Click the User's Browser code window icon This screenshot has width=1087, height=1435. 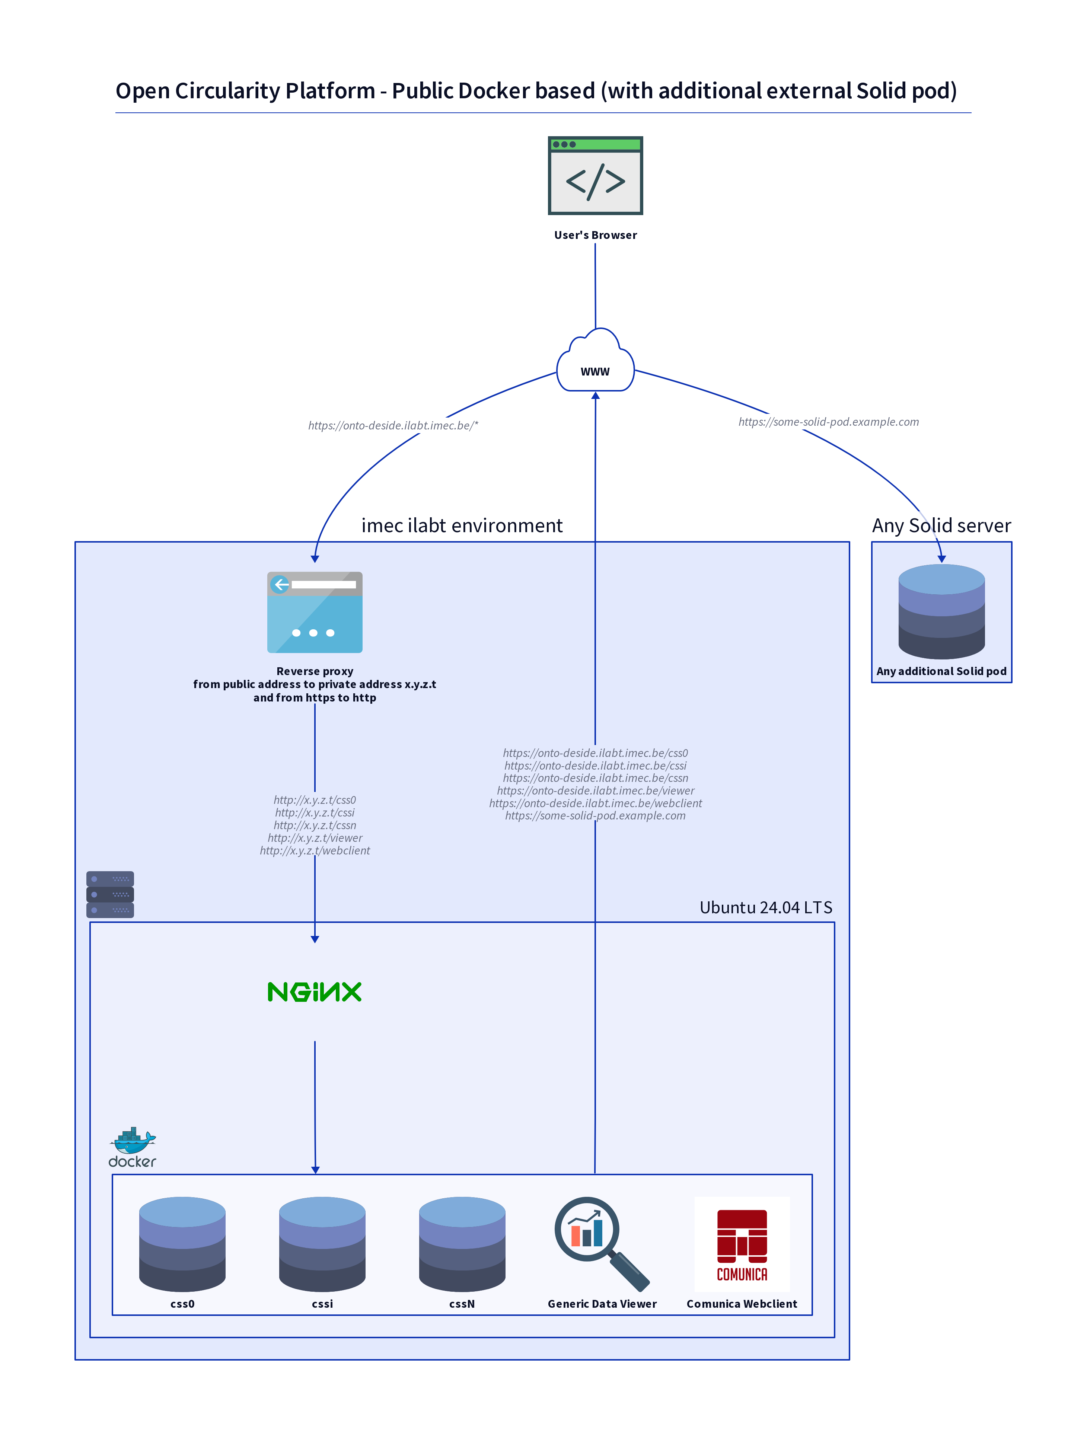(x=595, y=175)
